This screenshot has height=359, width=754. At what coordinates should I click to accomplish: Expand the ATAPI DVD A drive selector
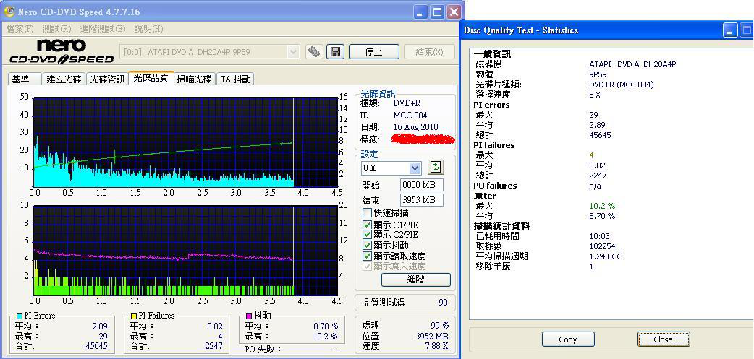click(293, 51)
